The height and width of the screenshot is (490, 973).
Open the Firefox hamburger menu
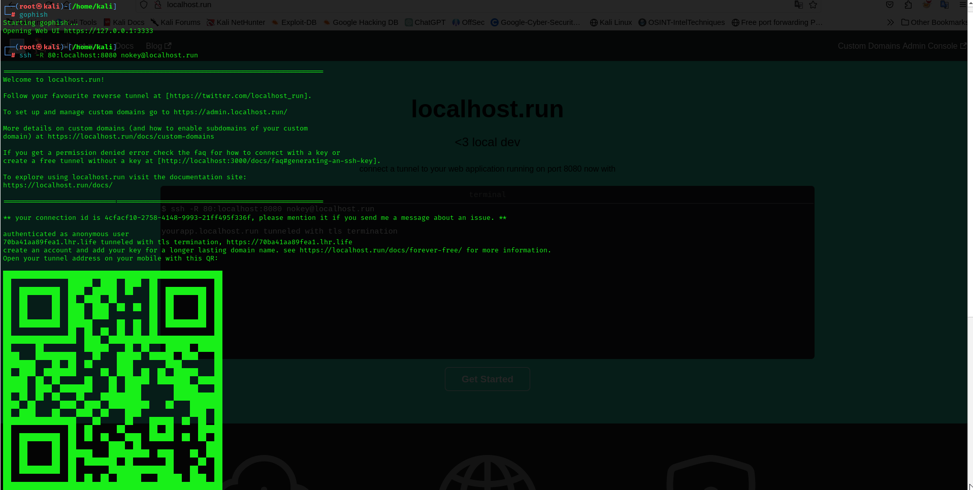tap(962, 5)
